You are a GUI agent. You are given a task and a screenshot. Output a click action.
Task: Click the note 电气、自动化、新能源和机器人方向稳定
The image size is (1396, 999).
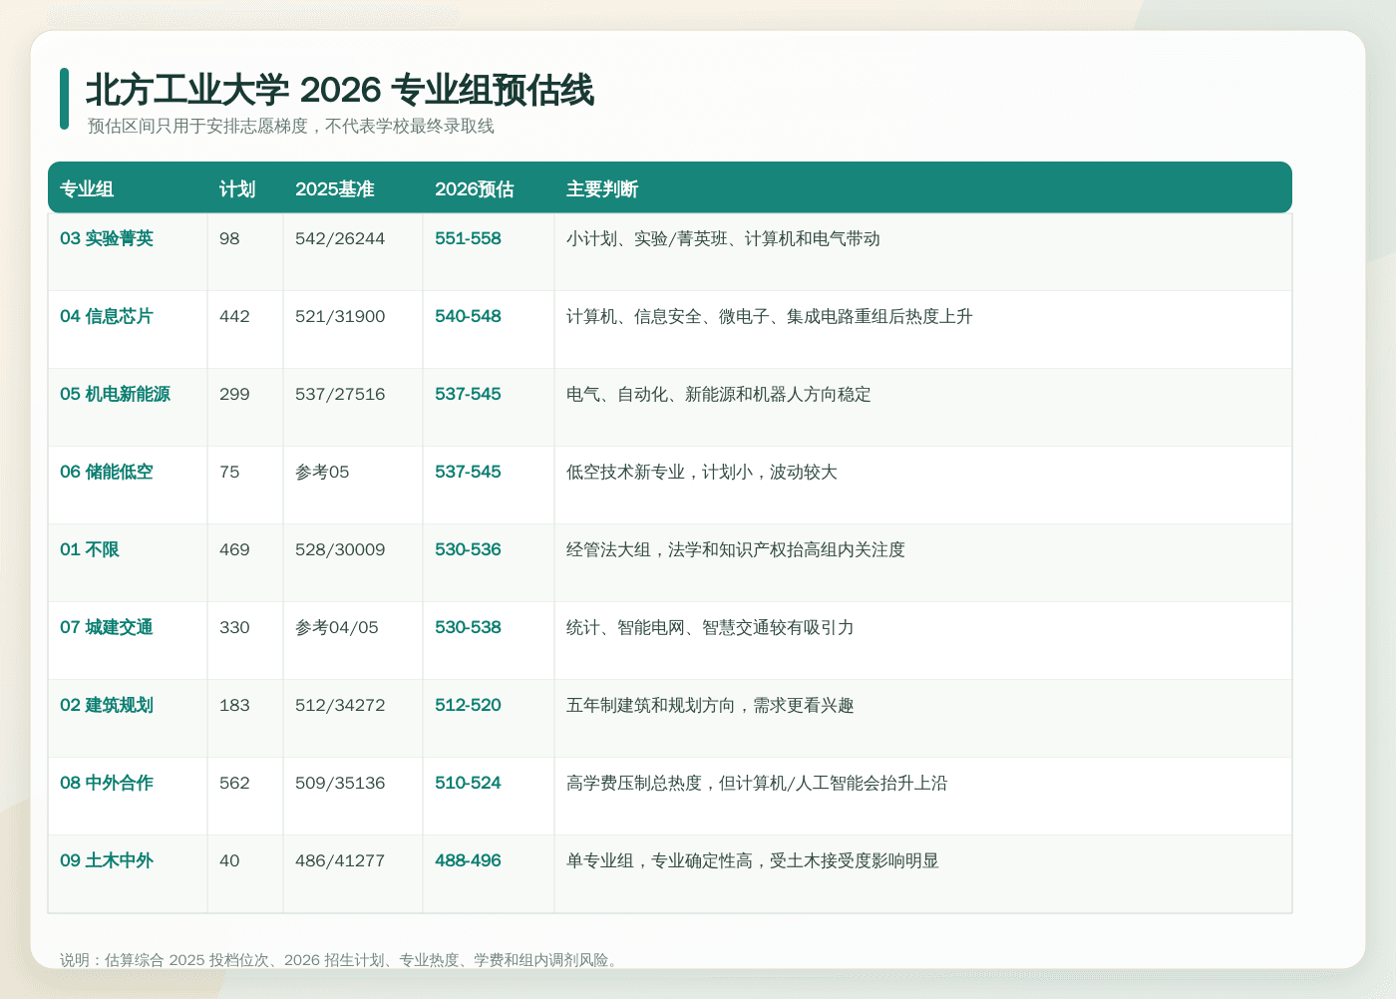click(719, 394)
